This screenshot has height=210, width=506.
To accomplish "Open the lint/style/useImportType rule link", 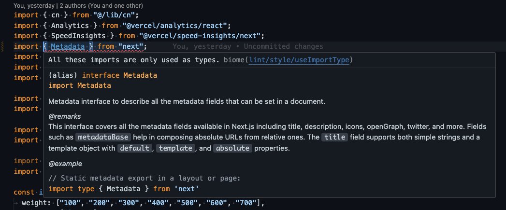I will click(299, 60).
